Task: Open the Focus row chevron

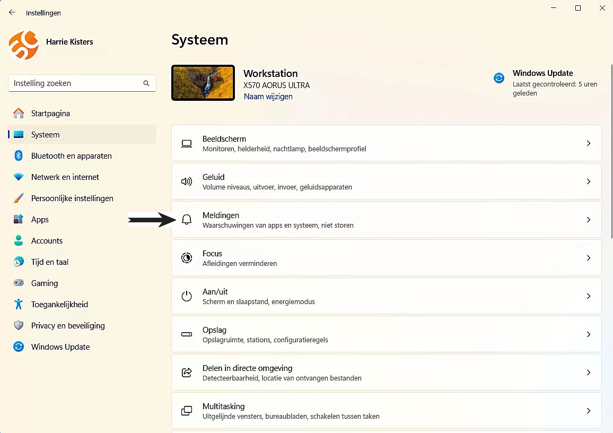Action: [589, 258]
